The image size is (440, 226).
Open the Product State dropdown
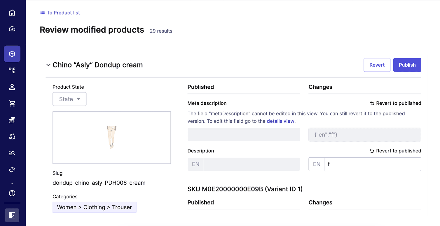click(69, 99)
